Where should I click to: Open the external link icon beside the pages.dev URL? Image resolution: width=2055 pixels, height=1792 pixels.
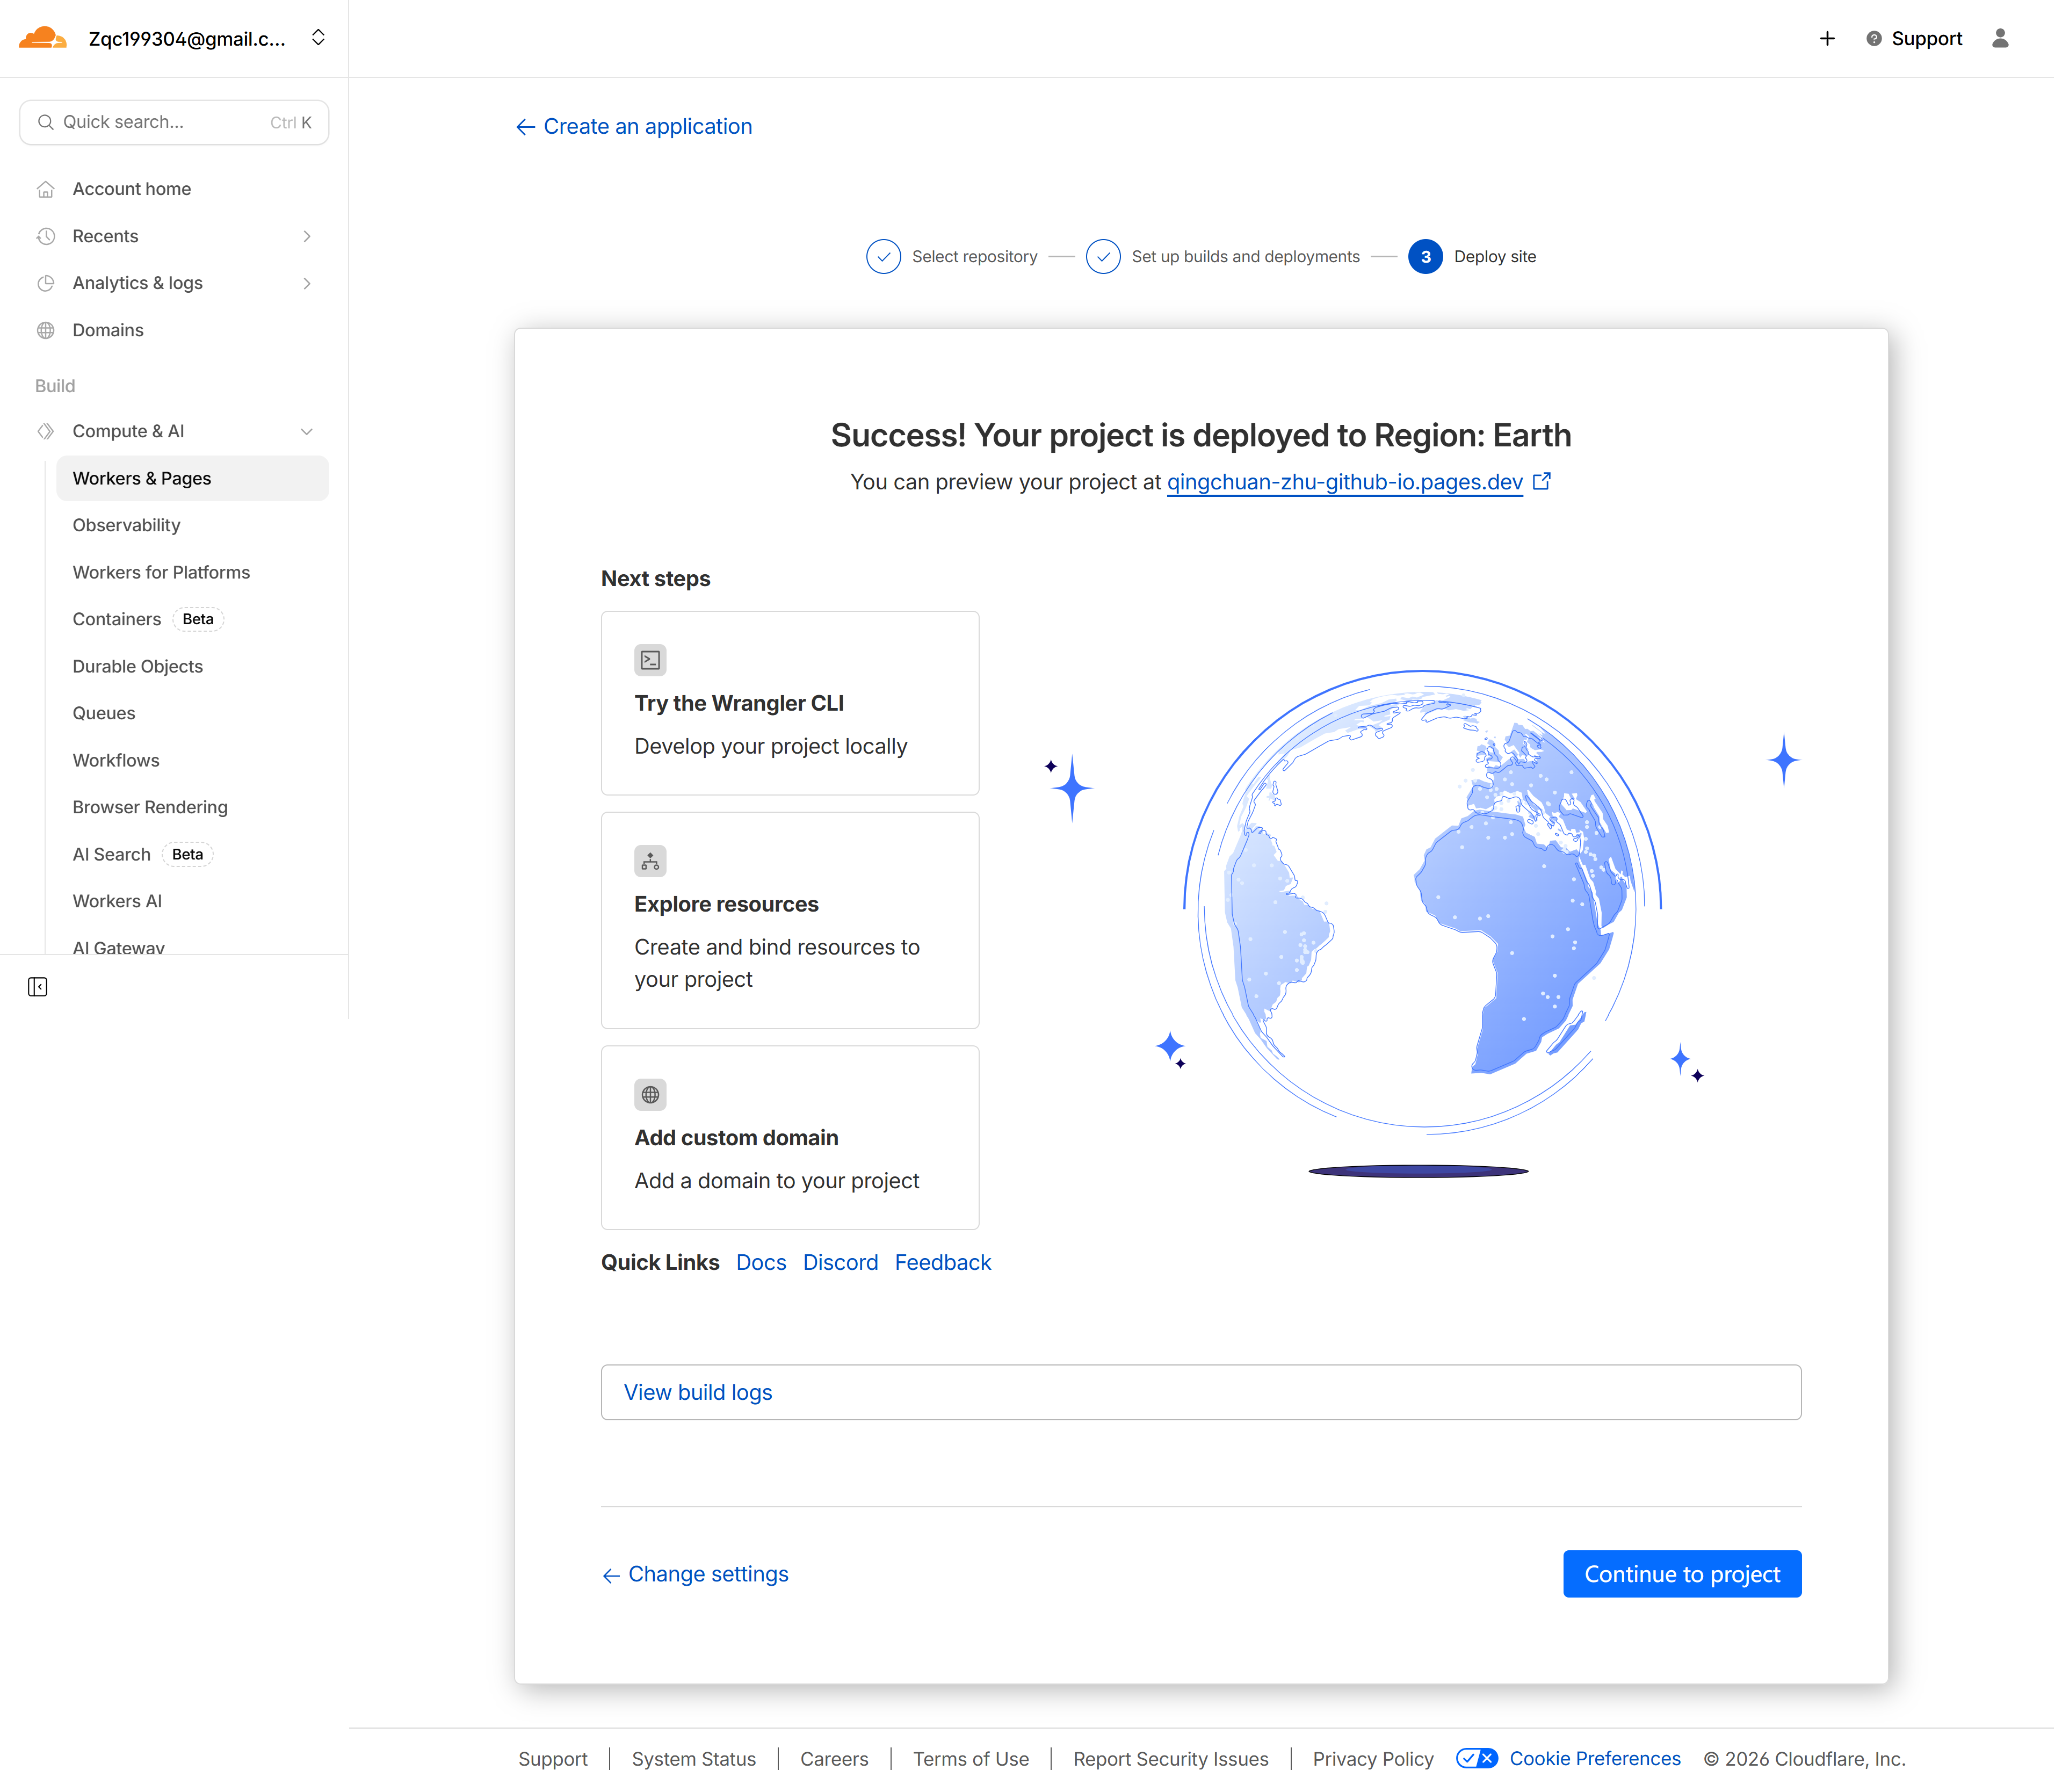click(x=1541, y=481)
